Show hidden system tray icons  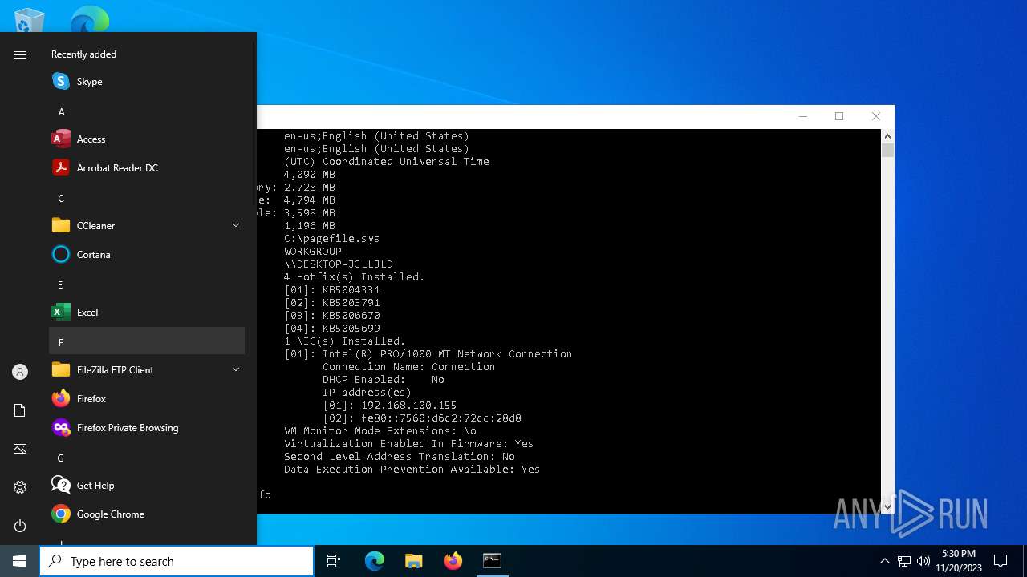click(x=885, y=561)
